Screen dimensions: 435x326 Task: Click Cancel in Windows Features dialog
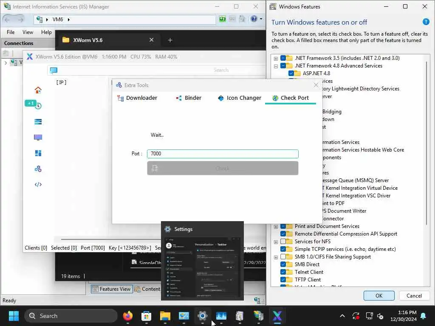point(414,295)
